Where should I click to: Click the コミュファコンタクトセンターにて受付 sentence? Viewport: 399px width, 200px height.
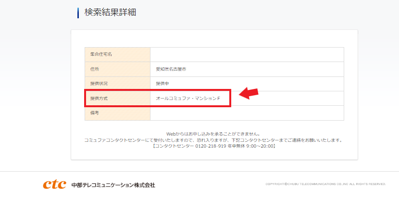point(214,140)
